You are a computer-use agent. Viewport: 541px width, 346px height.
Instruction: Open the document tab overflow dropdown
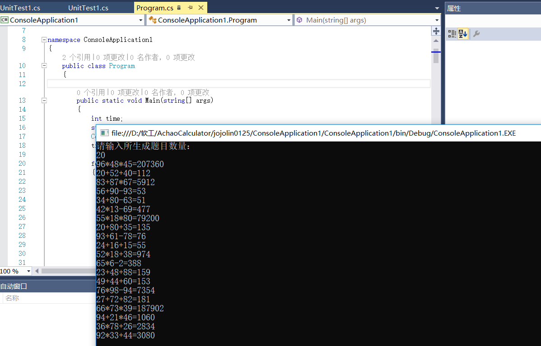pos(437,8)
